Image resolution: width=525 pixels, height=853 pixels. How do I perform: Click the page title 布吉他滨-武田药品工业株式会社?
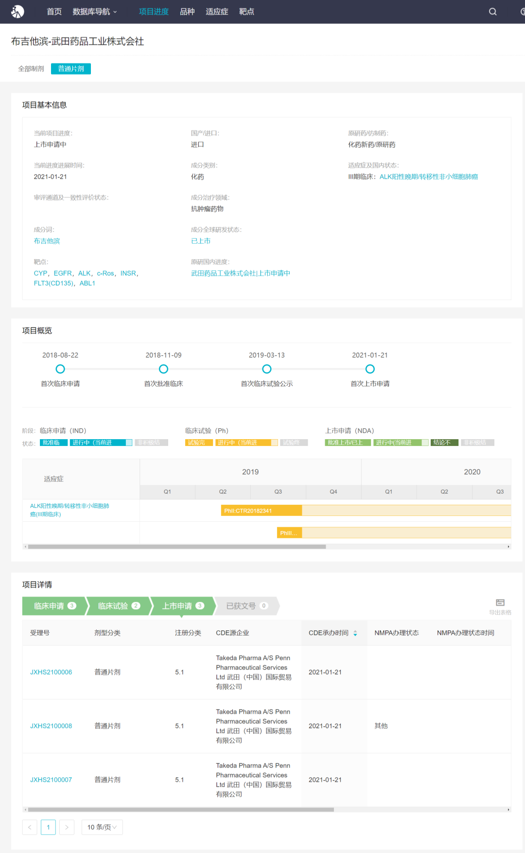point(78,42)
